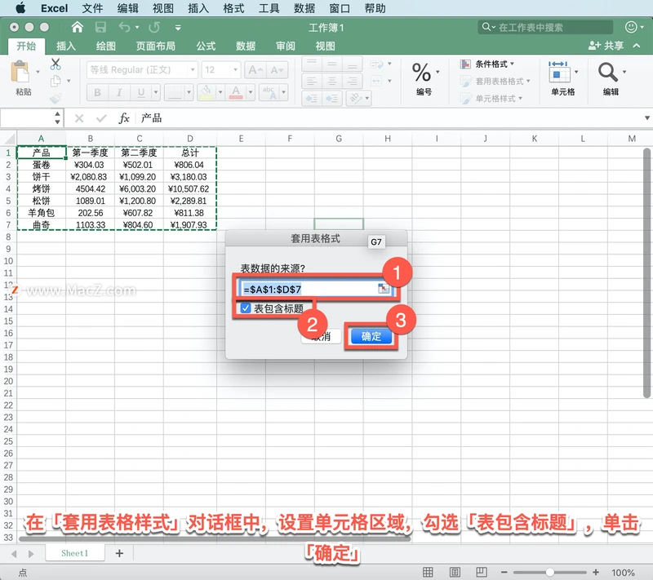Open the 页面布局 ribbon tab

[x=155, y=46]
